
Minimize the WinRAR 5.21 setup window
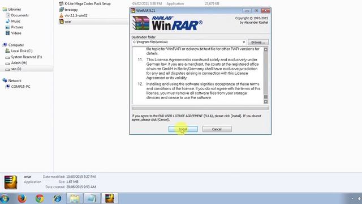[x=247, y=11]
